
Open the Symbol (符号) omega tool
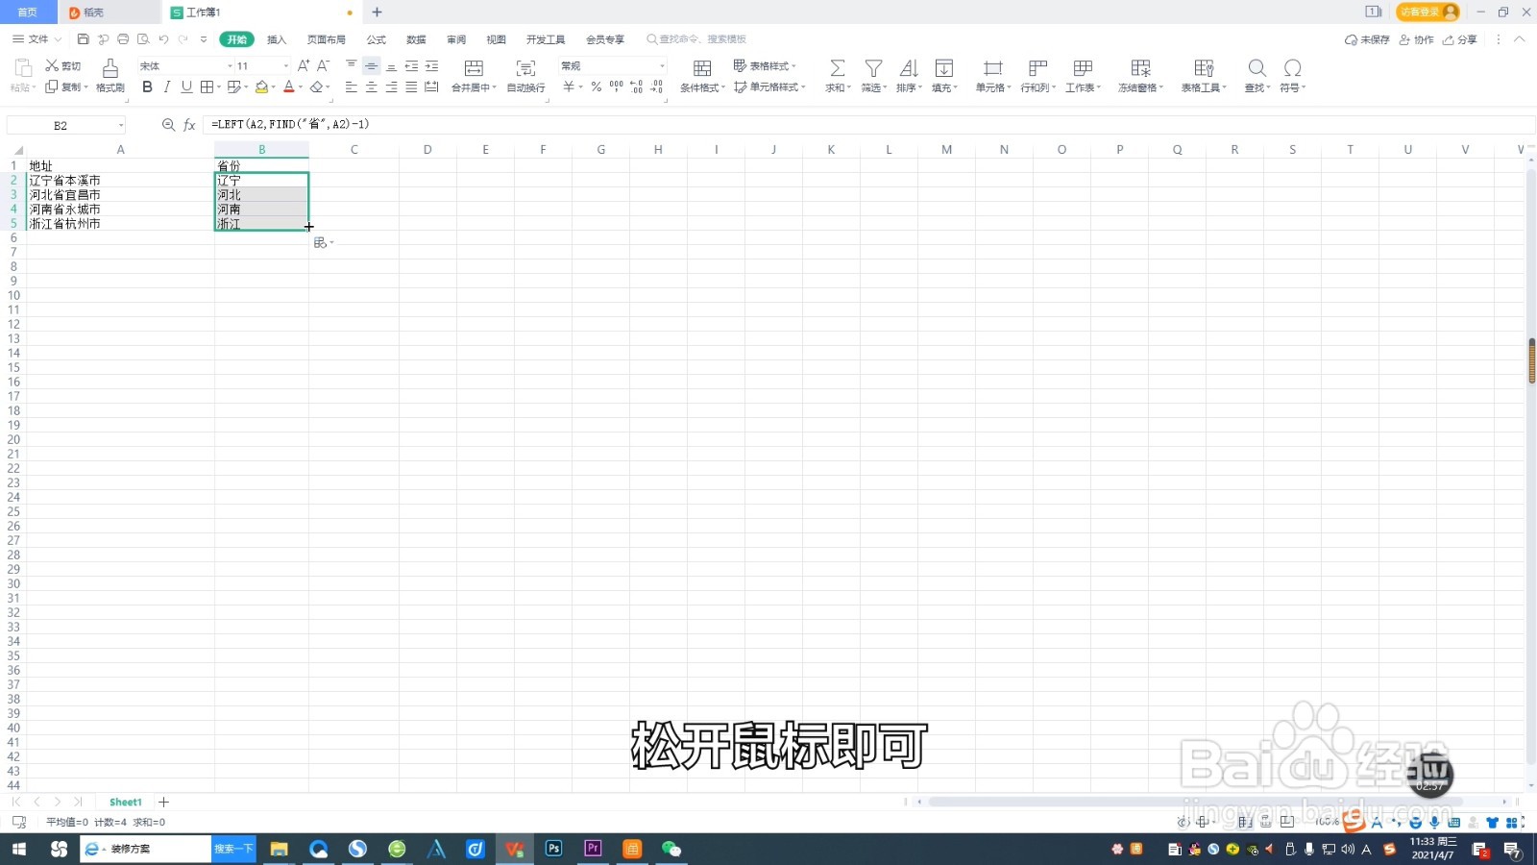(1293, 68)
